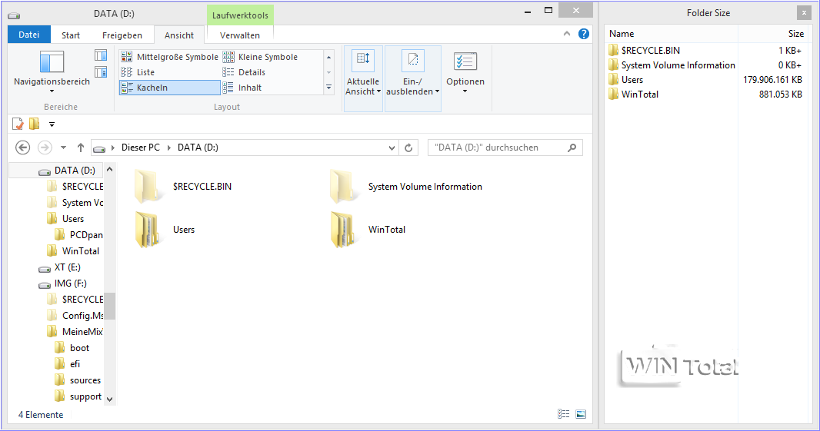This screenshot has width=820, height=431.
Task: Select the $RECYCLE.BIN folder tile
Action: [183, 187]
